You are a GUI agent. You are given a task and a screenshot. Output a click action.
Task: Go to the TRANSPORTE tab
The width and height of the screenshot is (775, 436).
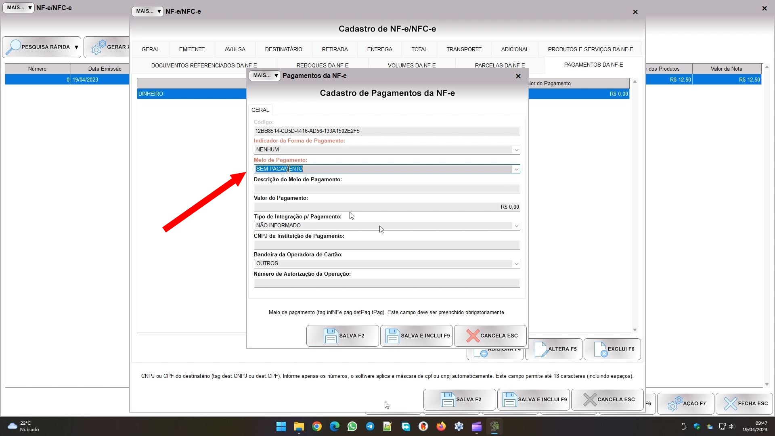coord(464,49)
